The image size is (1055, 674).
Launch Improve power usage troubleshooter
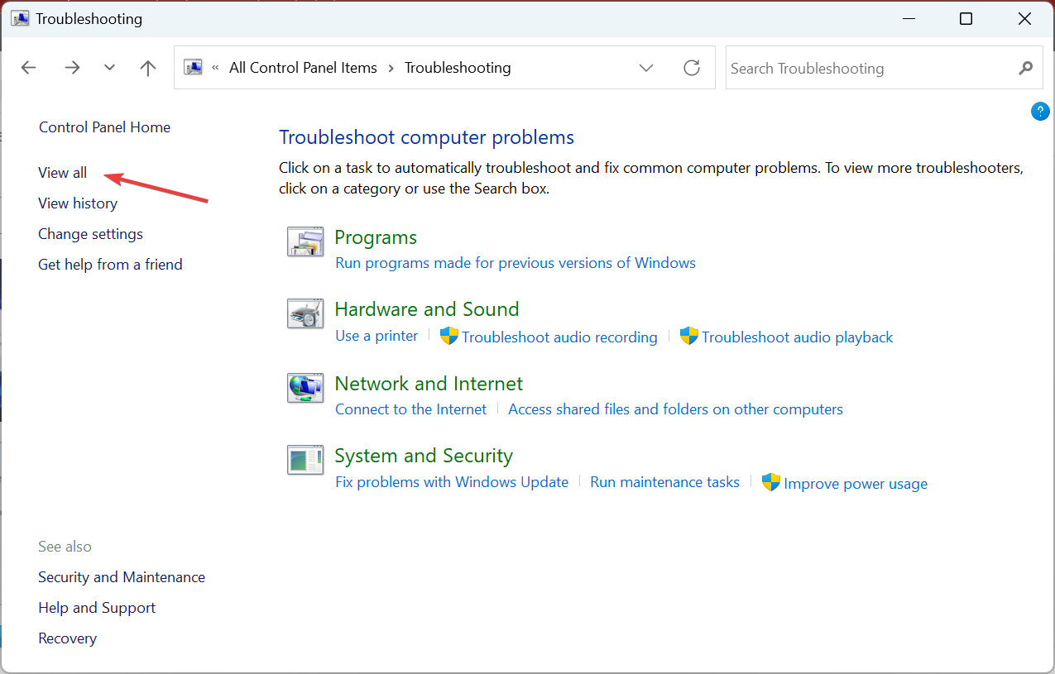coord(856,484)
